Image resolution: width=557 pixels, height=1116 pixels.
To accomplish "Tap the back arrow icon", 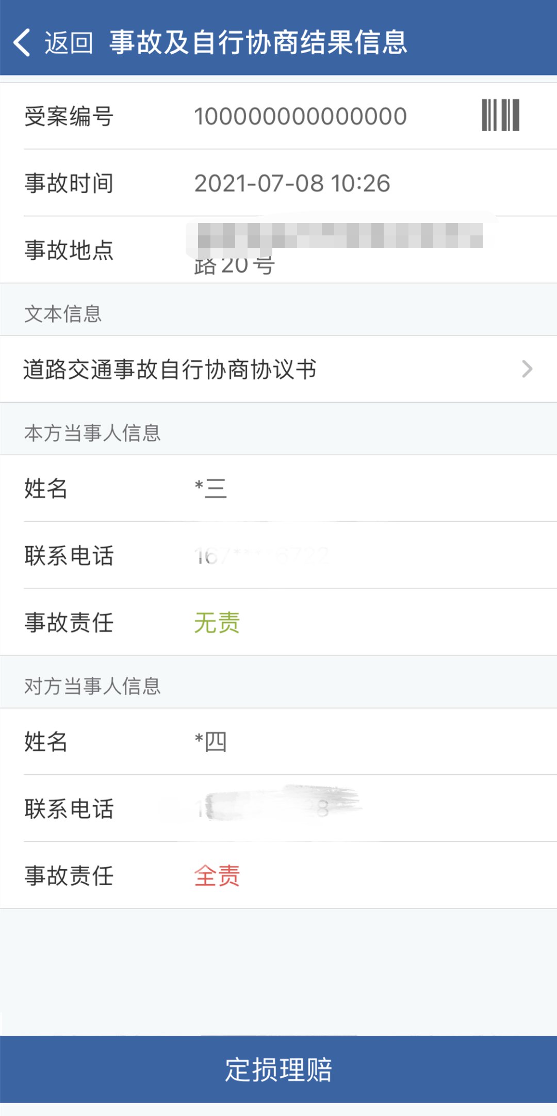I will pos(22,42).
